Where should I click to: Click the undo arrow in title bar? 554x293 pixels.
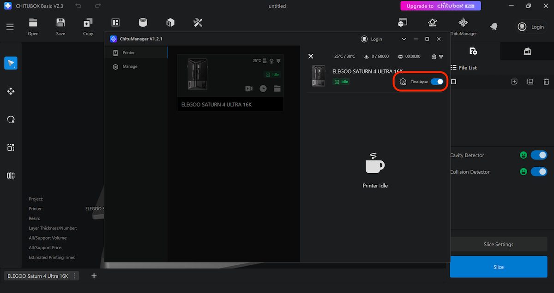tap(78, 6)
